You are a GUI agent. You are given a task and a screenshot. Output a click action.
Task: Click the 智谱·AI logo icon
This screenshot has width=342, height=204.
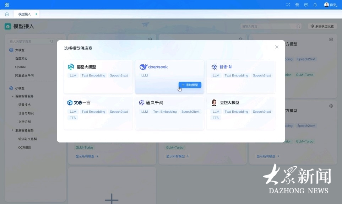coord(215,67)
